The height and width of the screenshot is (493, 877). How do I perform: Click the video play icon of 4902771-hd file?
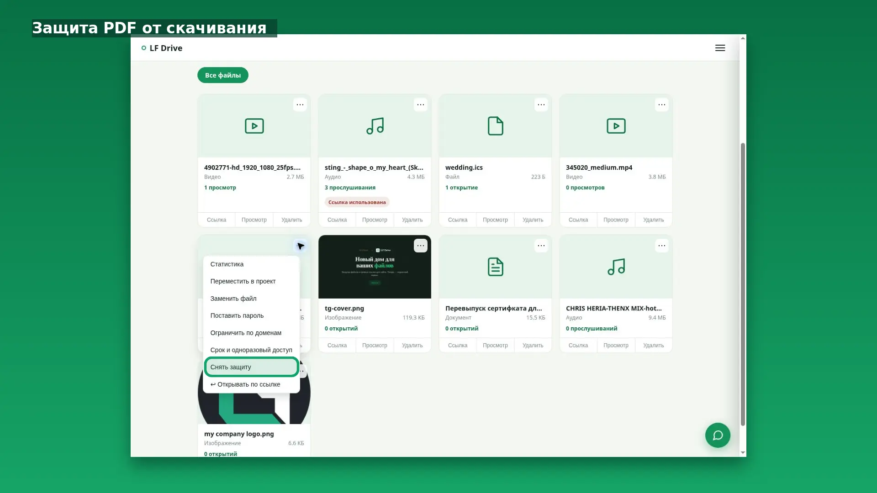254,126
